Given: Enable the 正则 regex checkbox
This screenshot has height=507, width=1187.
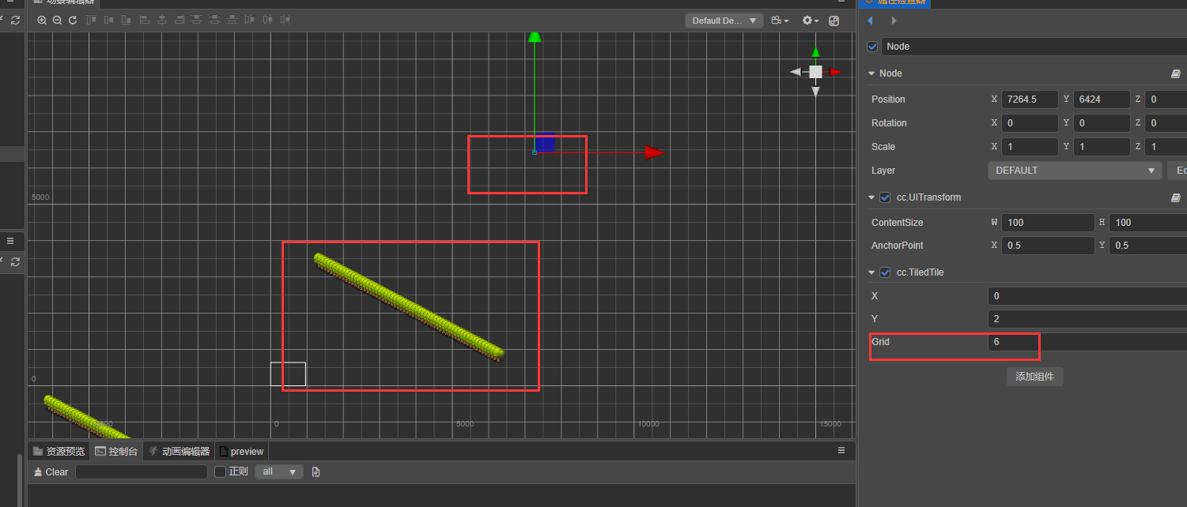Looking at the screenshot, I should (x=221, y=472).
